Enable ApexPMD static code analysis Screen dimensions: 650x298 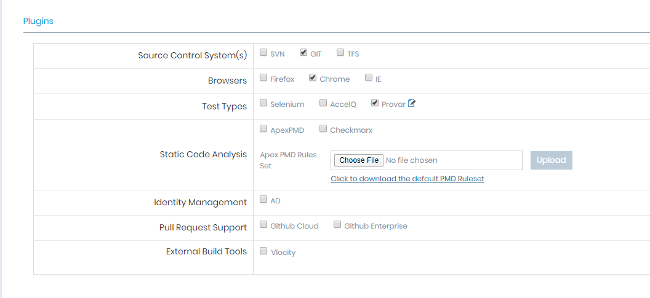pos(263,128)
